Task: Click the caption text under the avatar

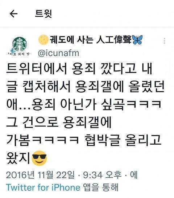Action: [18, 54]
